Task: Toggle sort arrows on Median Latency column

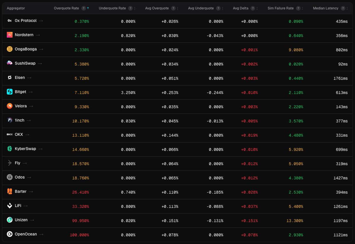Action: pos(347,8)
